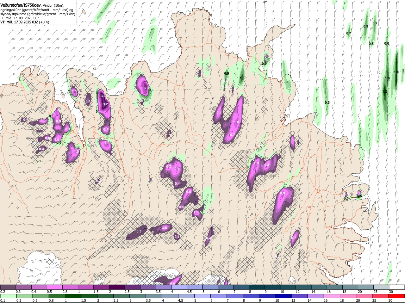Select upper legend swatch starting at 14
The width and height of the screenshot is (405, 303).
(319, 287)
